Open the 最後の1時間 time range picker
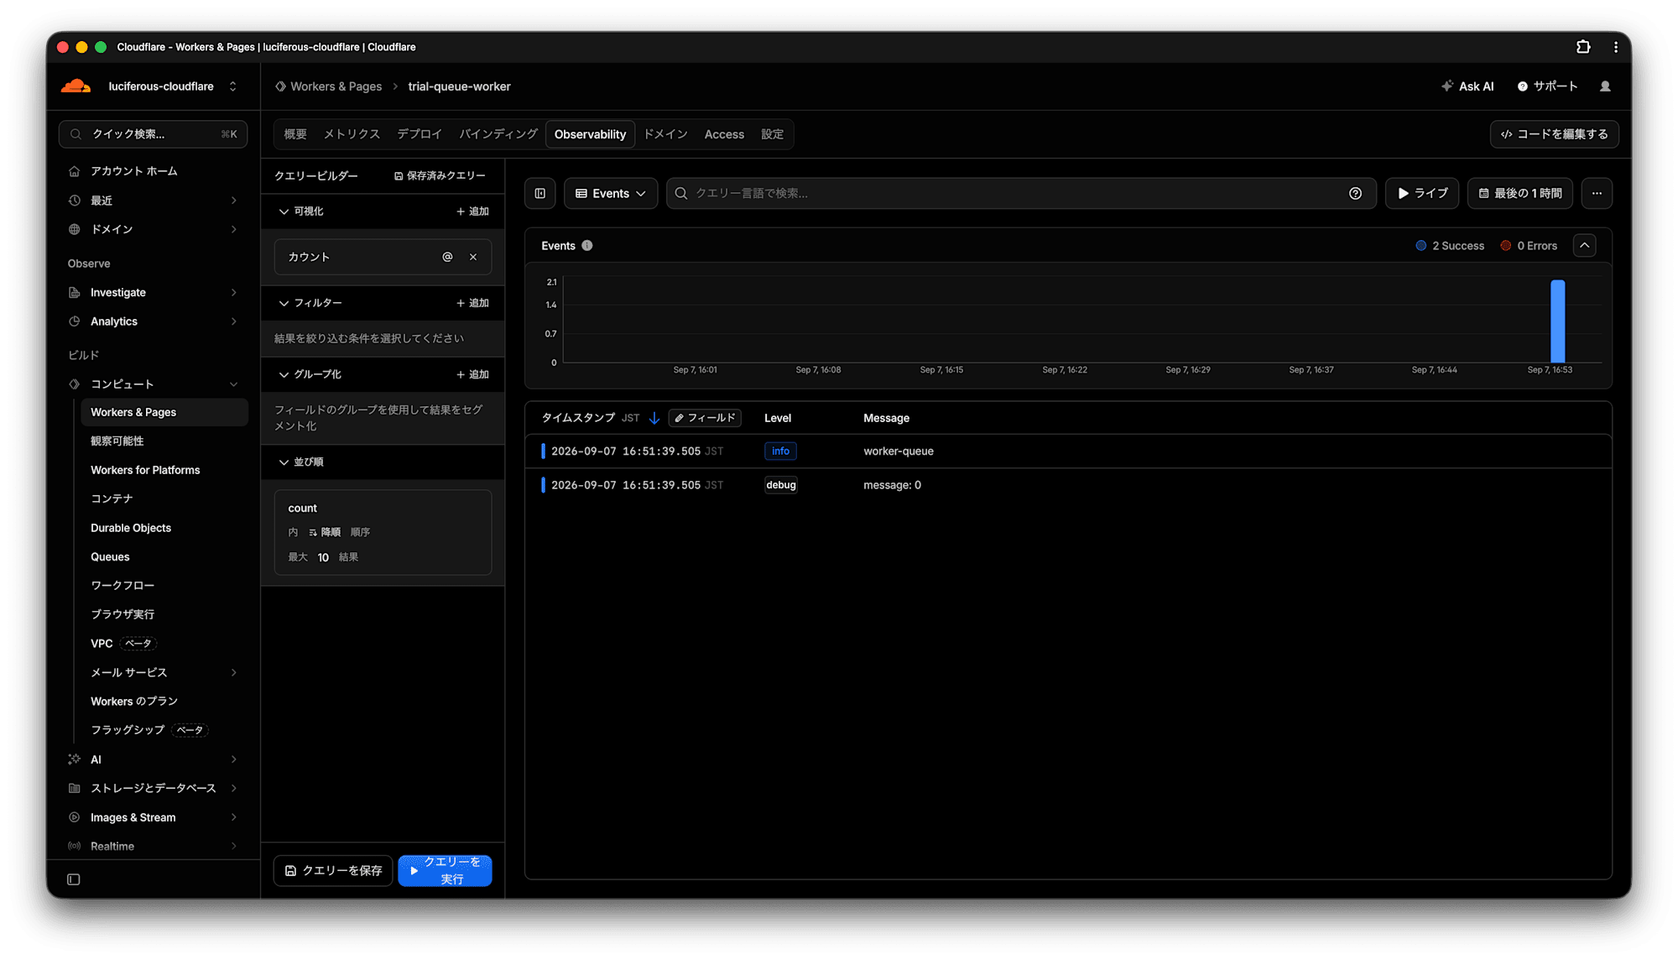Viewport: 1678px width, 960px height. 1520,193
